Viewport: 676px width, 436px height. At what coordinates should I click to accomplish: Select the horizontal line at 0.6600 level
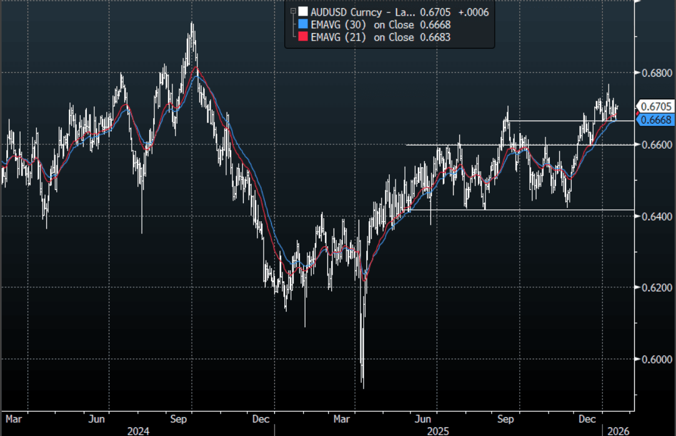(x=520, y=145)
